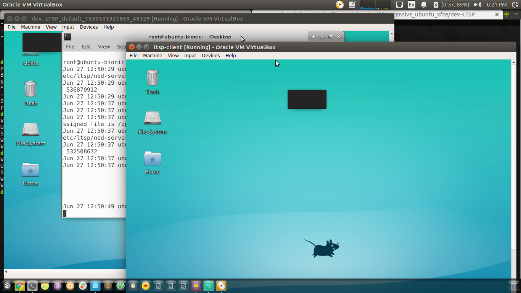The width and height of the screenshot is (521, 293).
Task: Open the Devices menu in dev--LTSP window
Action: (x=88, y=27)
